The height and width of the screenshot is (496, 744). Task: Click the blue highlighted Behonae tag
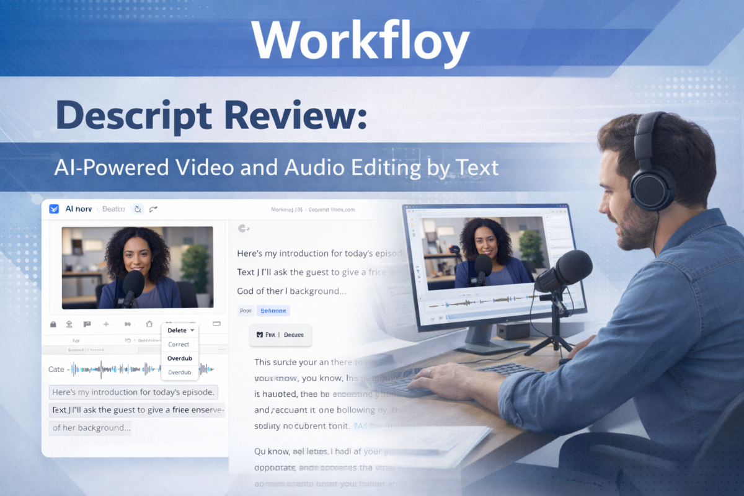(x=273, y=311)
